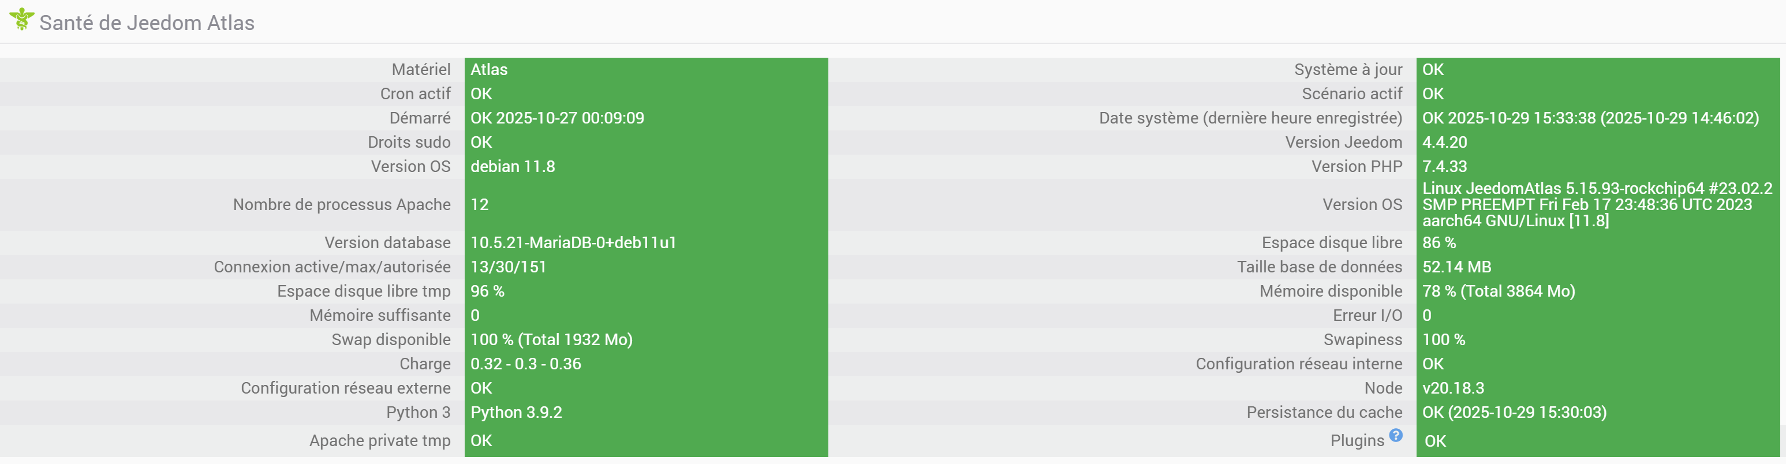Click the Persistance du cache OK value

click(1514, 413)
